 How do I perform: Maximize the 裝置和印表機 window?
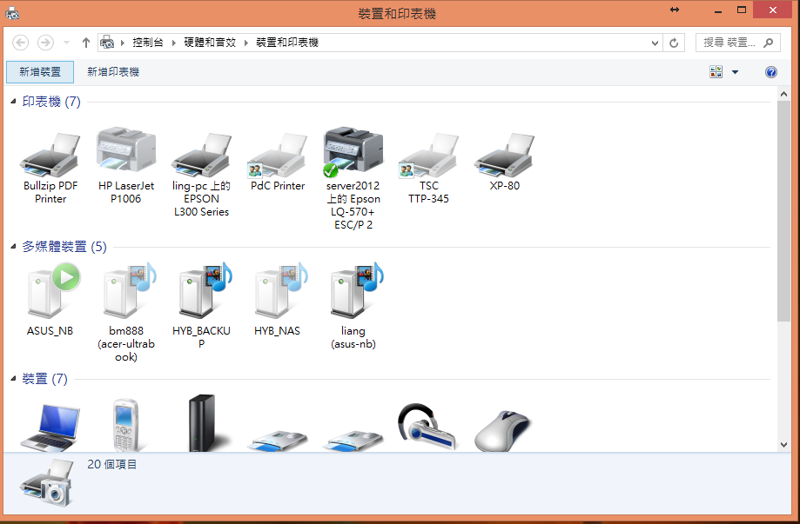742,10
